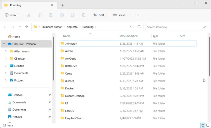This screenshot has width=211, height=128.
Task: Expand address bar history dropdown
Action: tap(131, 27)
